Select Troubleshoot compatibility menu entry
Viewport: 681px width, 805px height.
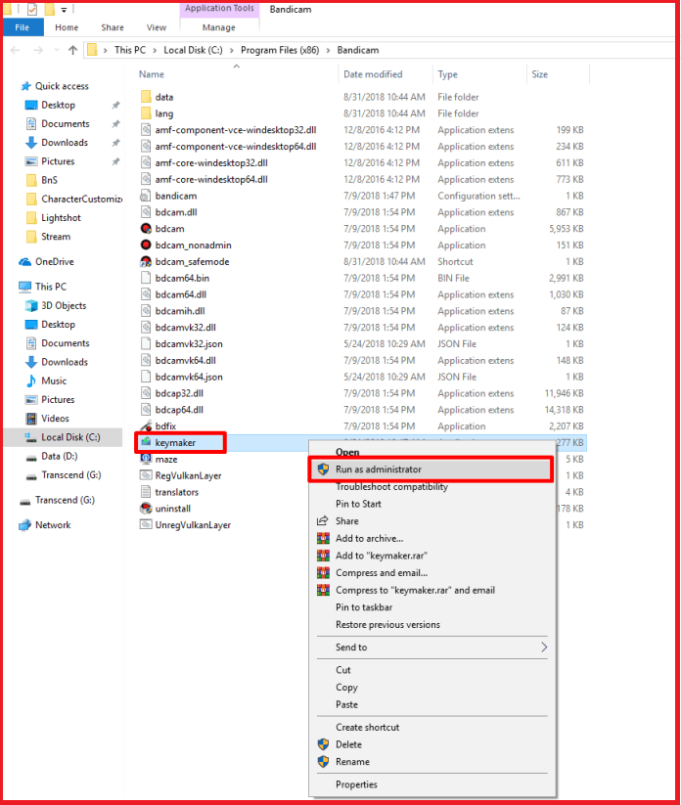[x=391, y=486]
